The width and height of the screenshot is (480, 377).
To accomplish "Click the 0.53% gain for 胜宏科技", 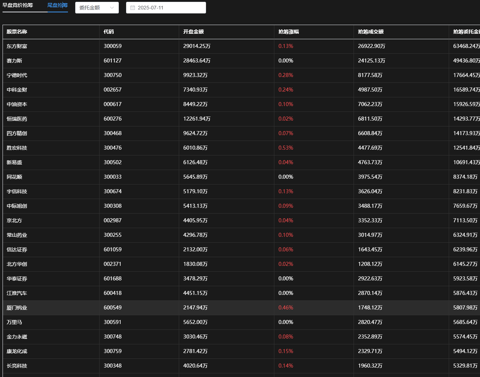I will coord(286,148).
